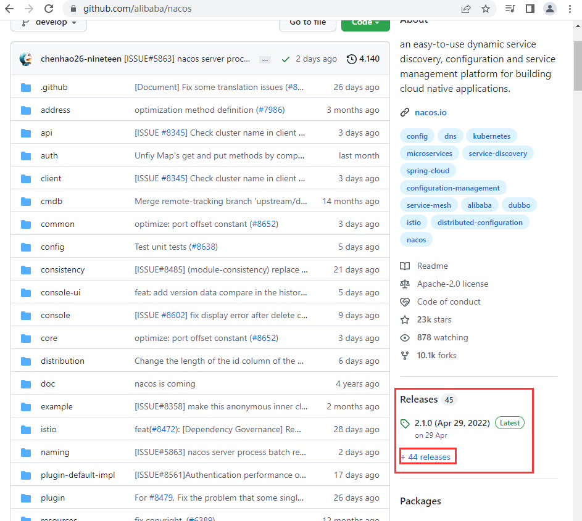Open pull request #7986 link

[x=270, y=110]
